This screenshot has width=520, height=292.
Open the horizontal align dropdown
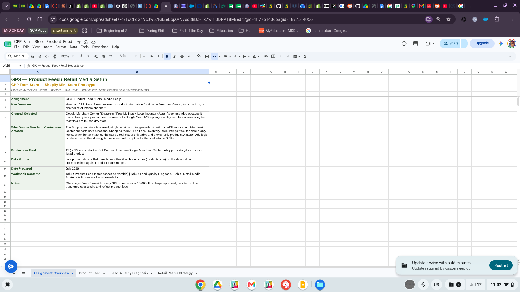[x=227, y=56]
